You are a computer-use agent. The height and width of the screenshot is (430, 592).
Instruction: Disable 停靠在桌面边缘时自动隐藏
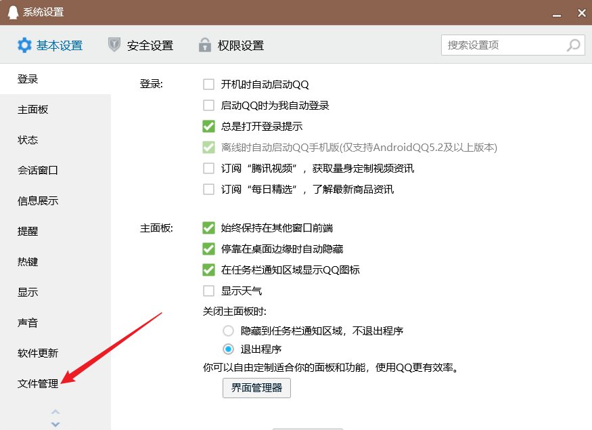click(x=209, y=249)
